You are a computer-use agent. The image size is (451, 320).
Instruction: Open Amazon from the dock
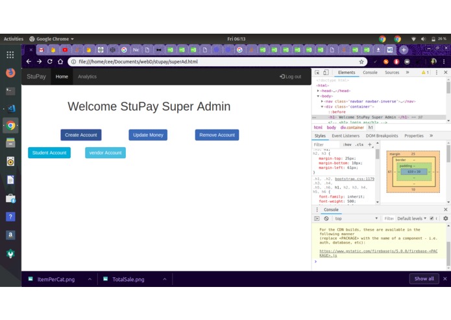(10, 234)
